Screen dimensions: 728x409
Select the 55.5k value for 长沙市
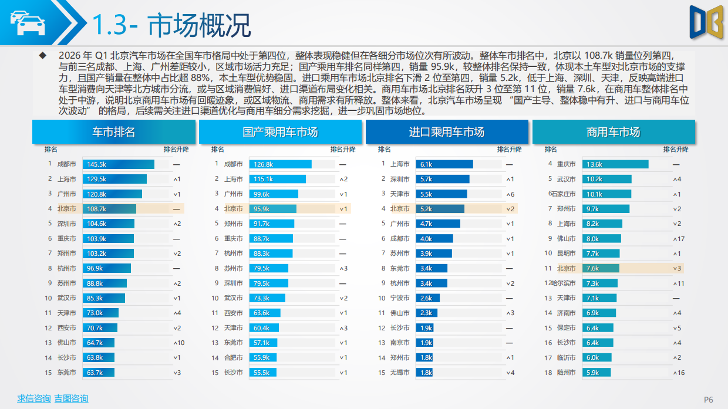261,373
